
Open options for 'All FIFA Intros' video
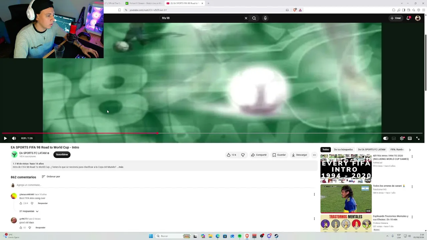412,157
